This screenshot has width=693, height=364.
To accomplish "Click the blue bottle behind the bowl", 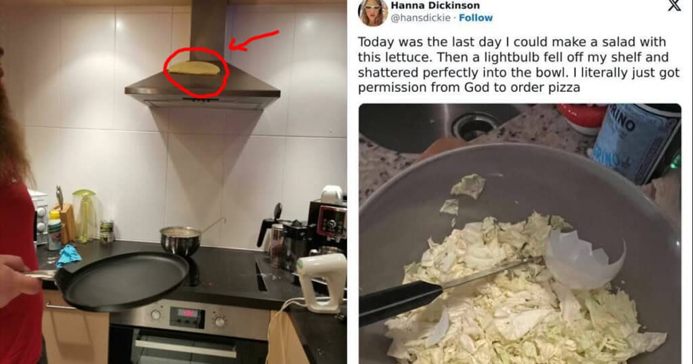I will click(634, 143).
